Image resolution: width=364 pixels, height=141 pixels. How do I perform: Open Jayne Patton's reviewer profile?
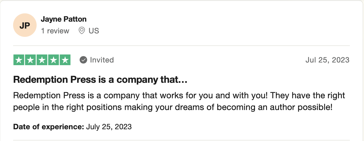click(64, 19)
